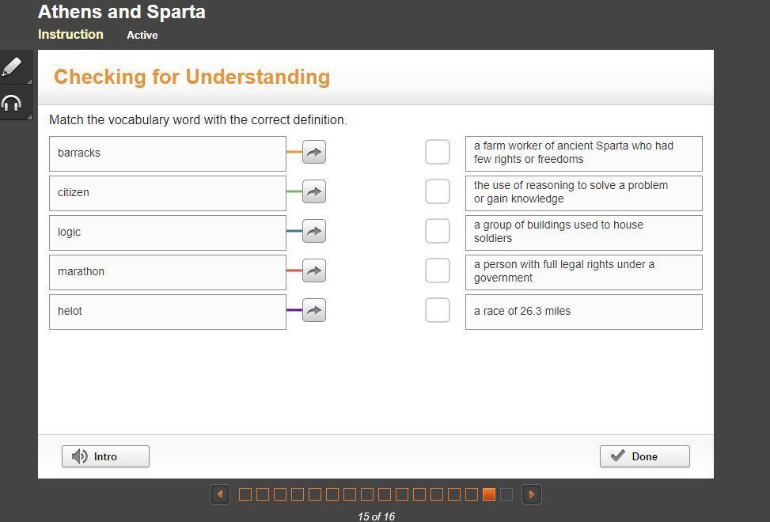The image size is (770, 522).
Task: Click the arrow button next to barracks
Action: (x=314, y=152)
